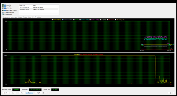Hide the CPU Core #2 graph line

coord(90,20)
